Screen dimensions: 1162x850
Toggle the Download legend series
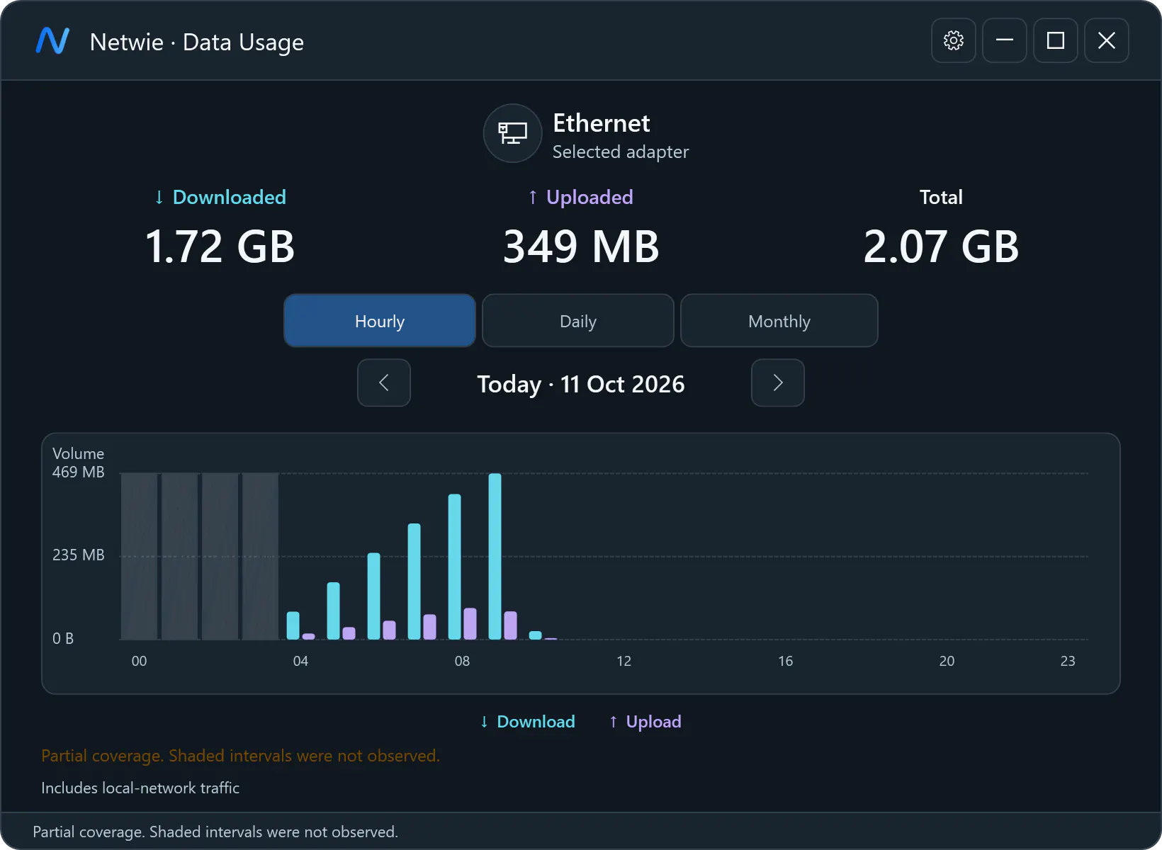coord(527,722)
